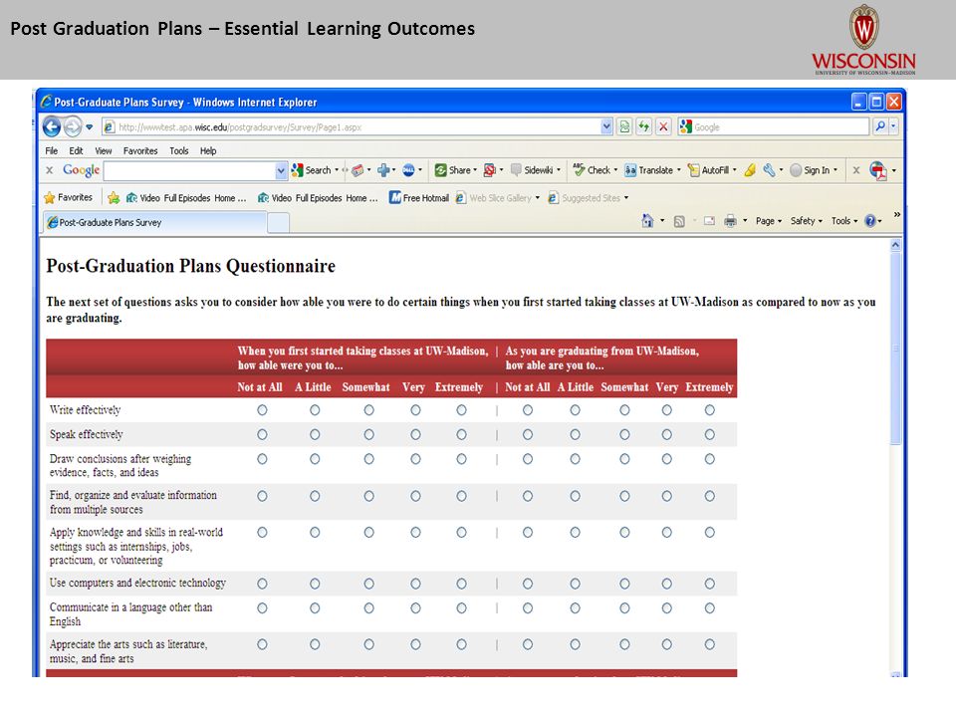Open the File menu

coord(51,150)
